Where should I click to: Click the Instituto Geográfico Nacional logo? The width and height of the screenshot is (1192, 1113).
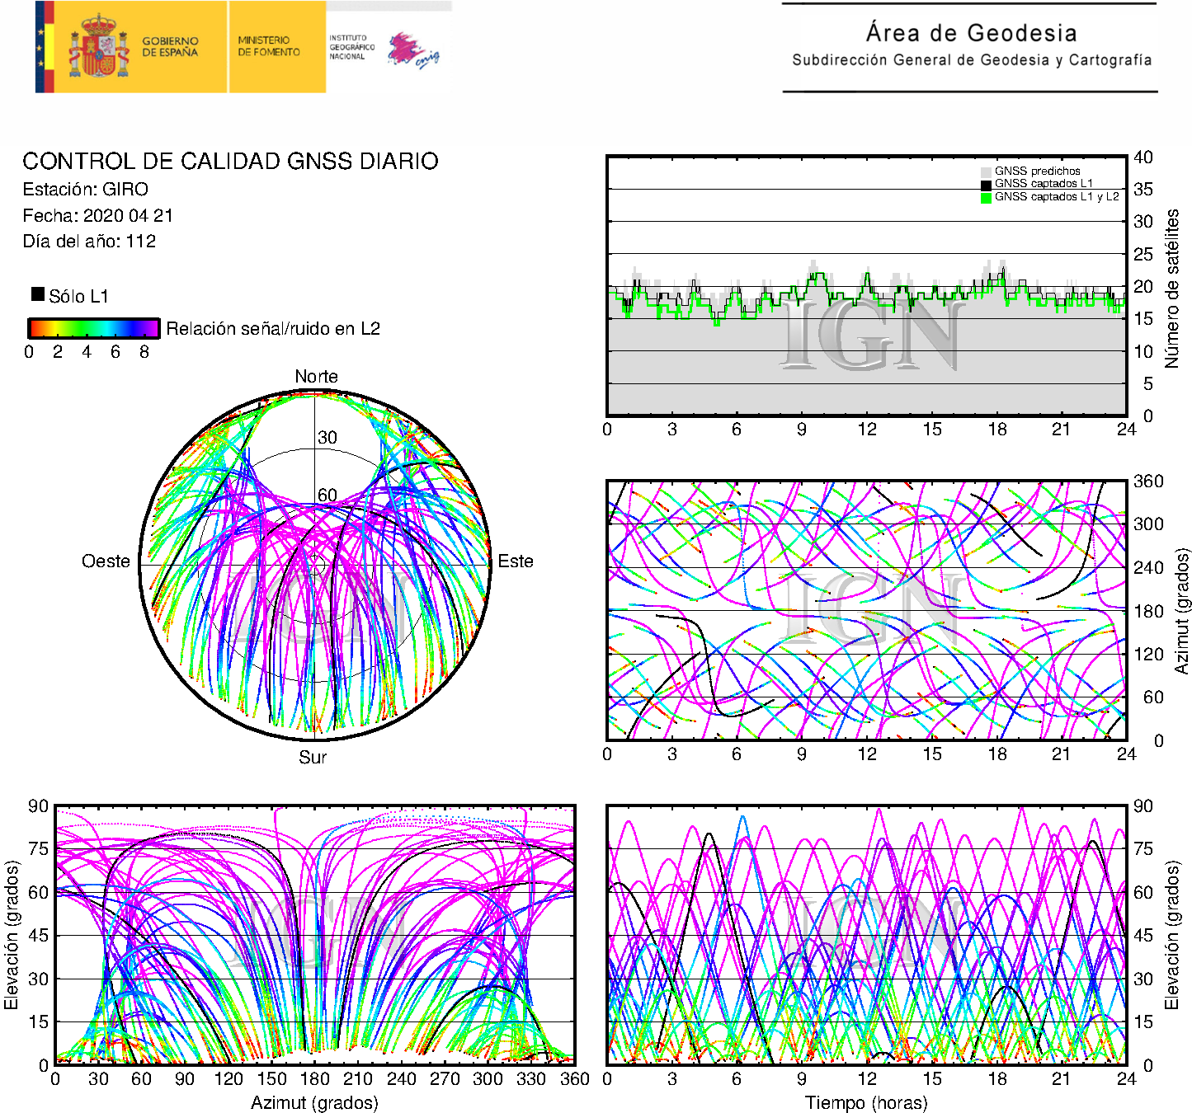coord(384,49)
